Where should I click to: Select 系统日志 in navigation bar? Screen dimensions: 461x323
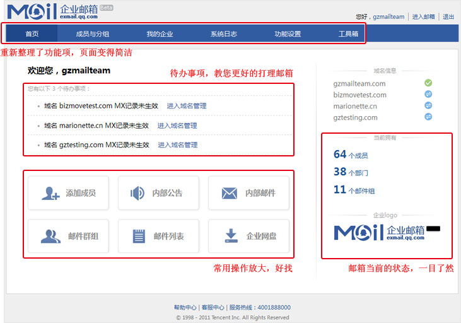pos(224,34)
